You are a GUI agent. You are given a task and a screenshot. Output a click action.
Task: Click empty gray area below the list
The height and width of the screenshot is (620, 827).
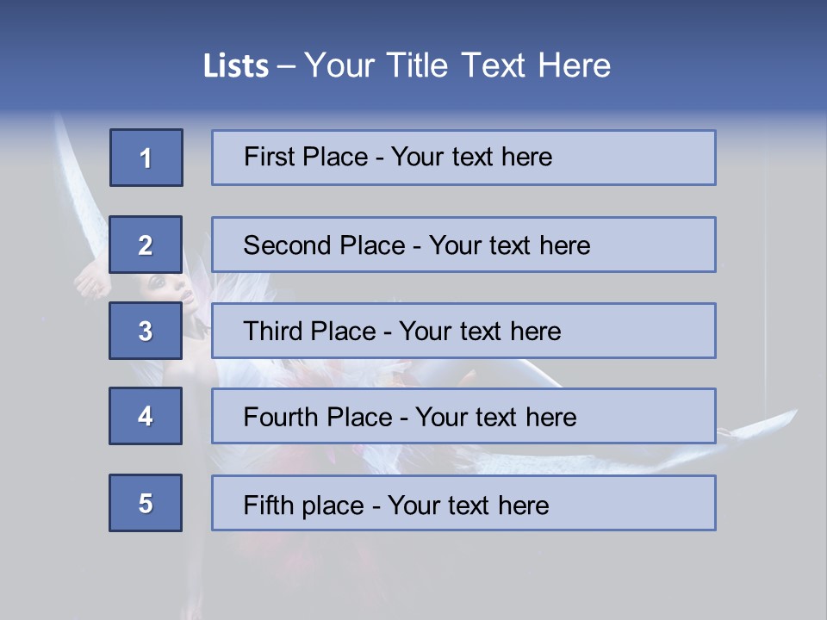[413, 577]
